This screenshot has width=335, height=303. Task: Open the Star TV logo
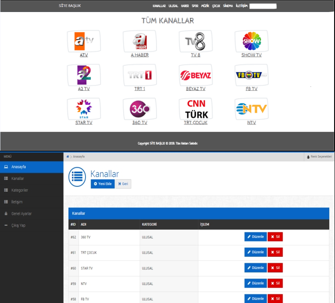click(84, 109)
